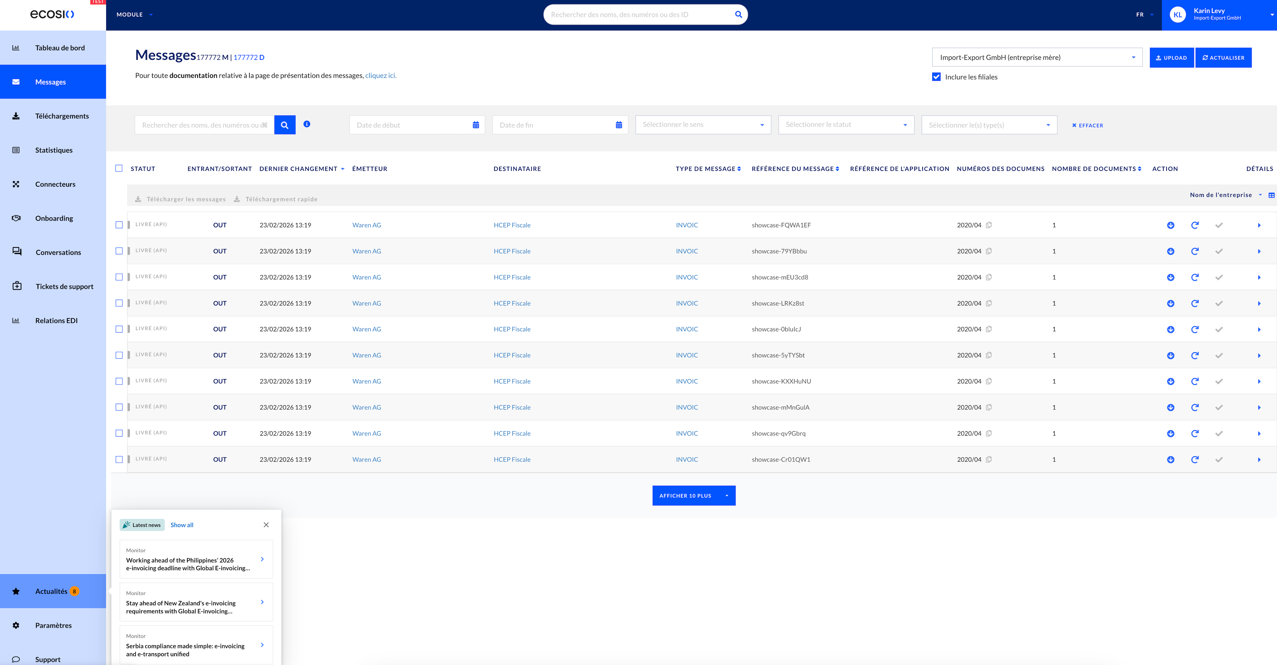Open the MODULE dropdown in top bar

coord(134,14)
